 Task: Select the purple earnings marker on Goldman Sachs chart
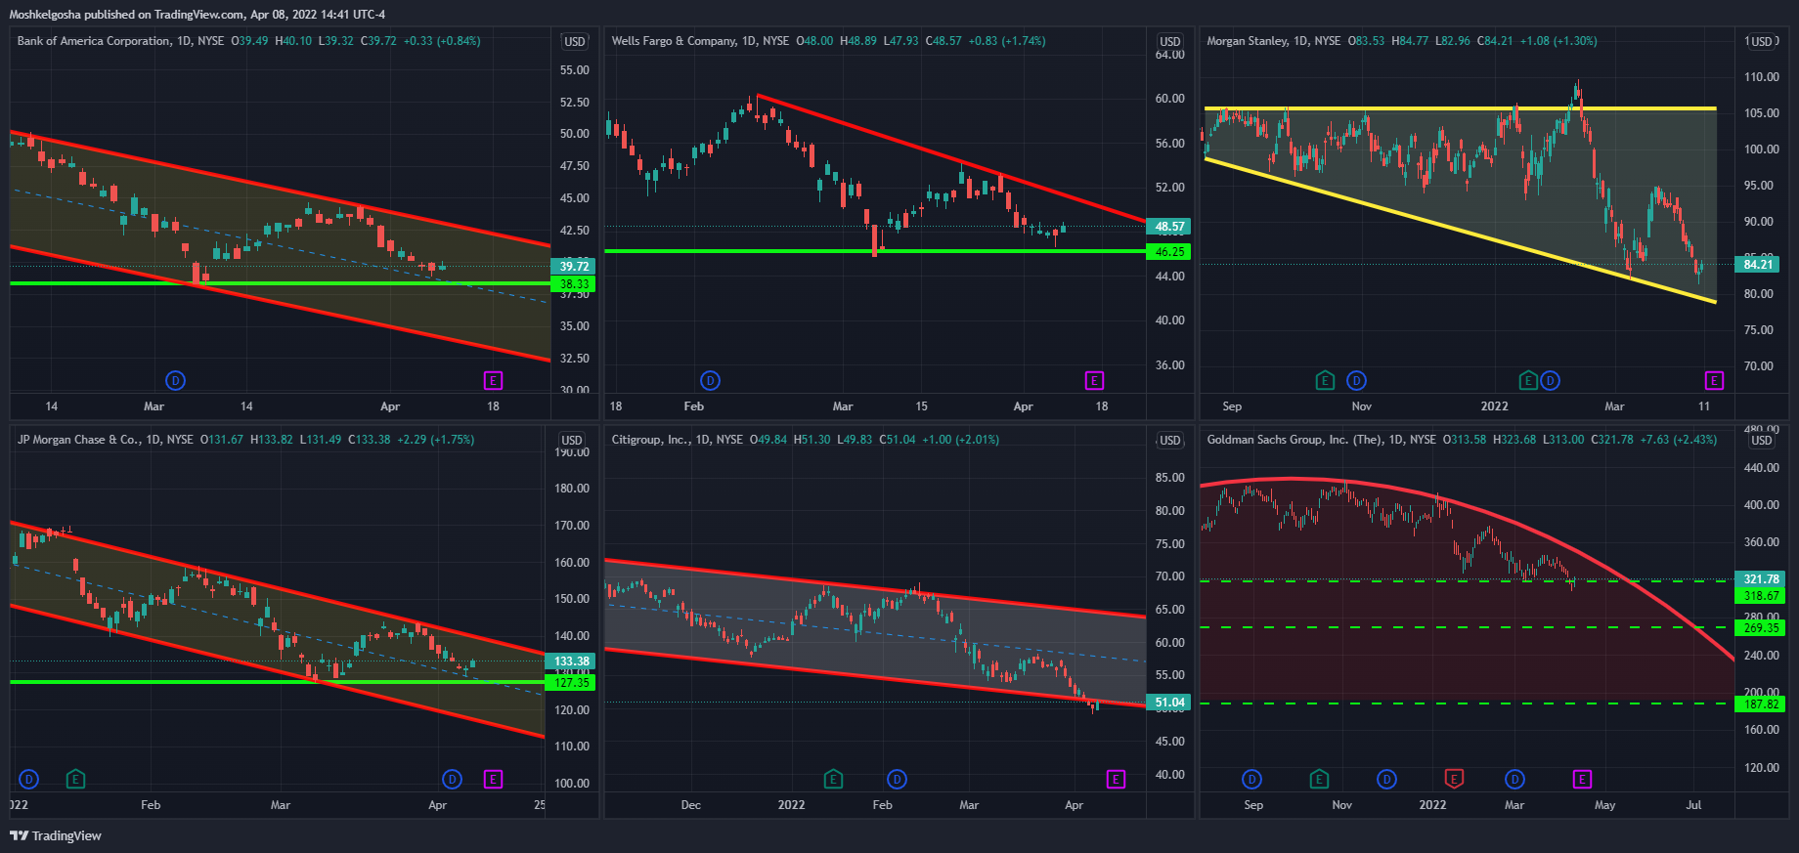[x=1582, y=779]
